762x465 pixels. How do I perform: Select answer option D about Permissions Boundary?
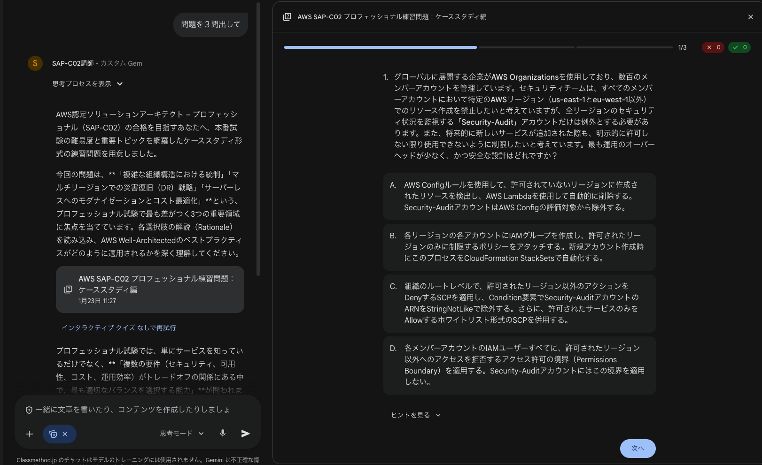click(519, 365)
